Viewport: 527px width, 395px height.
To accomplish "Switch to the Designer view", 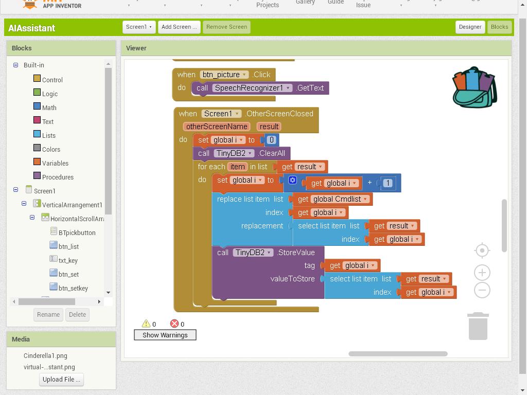I will pyautogui.click(x=470, y=27).
